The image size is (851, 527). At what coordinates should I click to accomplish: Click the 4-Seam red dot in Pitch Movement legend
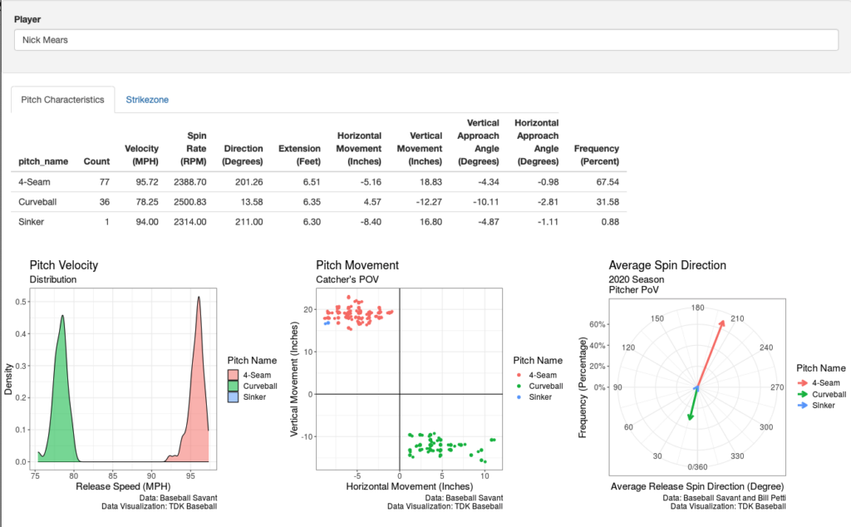[x=519, y=375]
